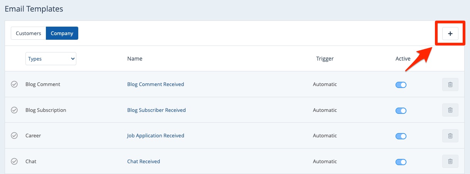Click check circle icon beside Chat
This screenshot has width=470, height=174.
14,162
